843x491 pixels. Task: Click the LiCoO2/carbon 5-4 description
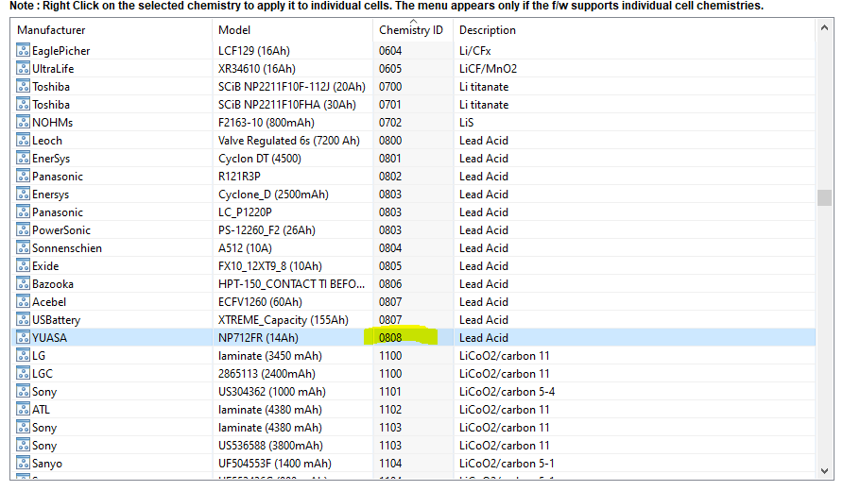click(x=507, y=392)
